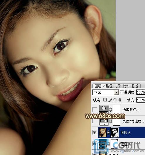Select the 亮度/对比度 1 layer mask thumbnail
This screenshot has height=155, width=145.
click(117, 121)
